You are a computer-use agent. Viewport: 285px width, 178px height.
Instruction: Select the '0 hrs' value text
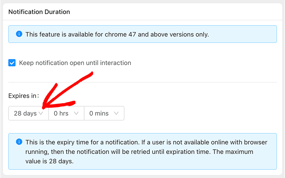click(61, 114)
